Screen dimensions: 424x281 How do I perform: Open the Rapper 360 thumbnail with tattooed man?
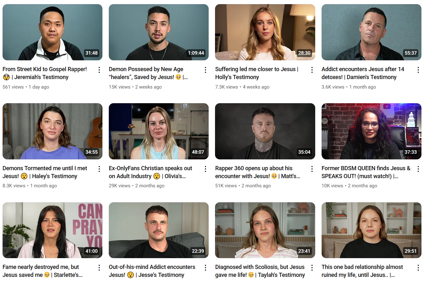(x=265, y=131)
